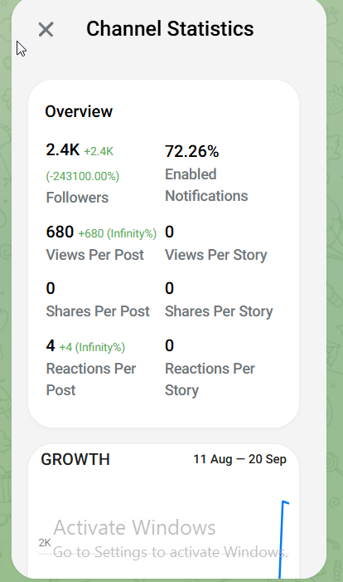
Task: Select the Followers label
Action: (77, 198)
